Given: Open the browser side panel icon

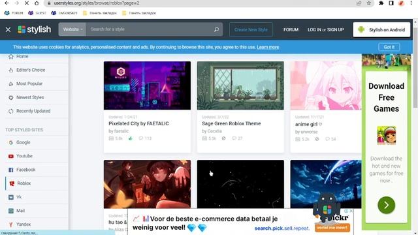Looking at the screenshot, I should tap(391, 3).
